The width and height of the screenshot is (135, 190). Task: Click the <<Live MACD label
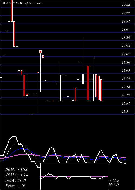coord(114,183)
